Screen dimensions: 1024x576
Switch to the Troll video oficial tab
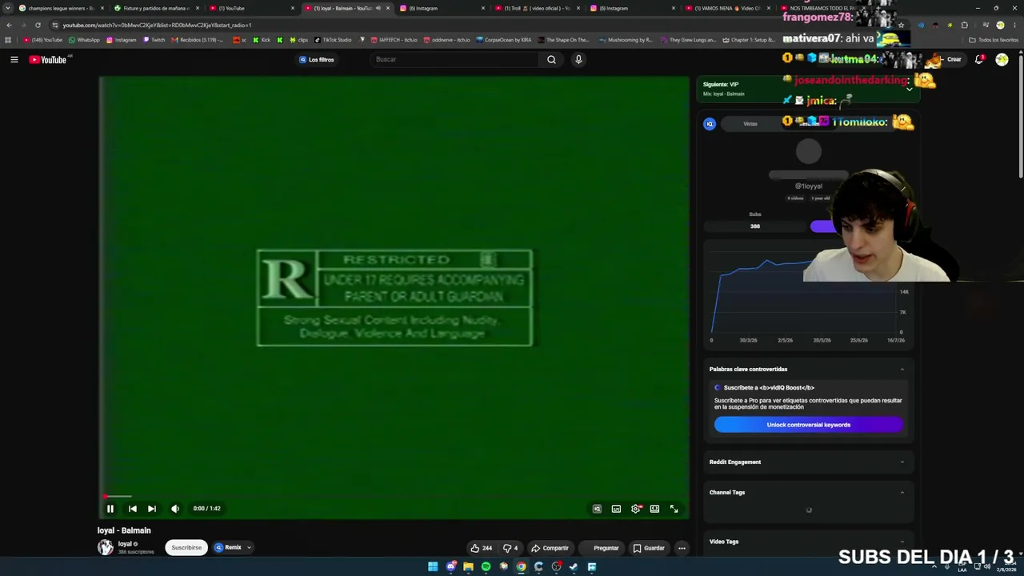[x=537, y=8]
